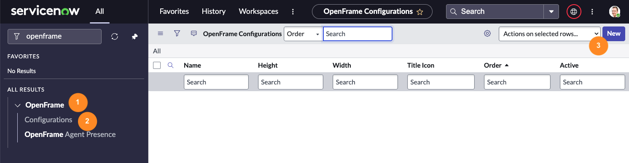Click the OpenFrame Configurations list title
The image size is (629, 163).
point(242,34)
